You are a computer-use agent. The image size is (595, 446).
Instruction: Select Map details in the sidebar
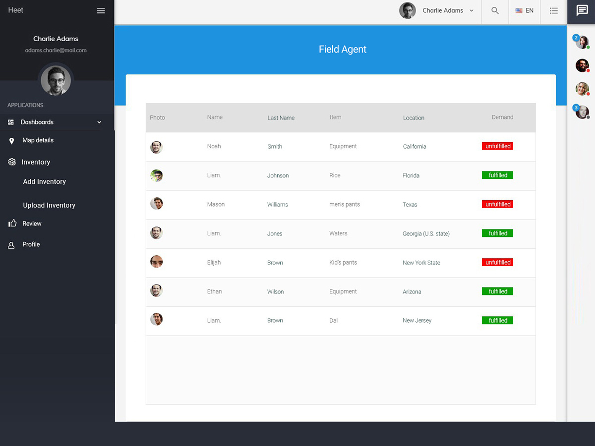click(37, 140)
